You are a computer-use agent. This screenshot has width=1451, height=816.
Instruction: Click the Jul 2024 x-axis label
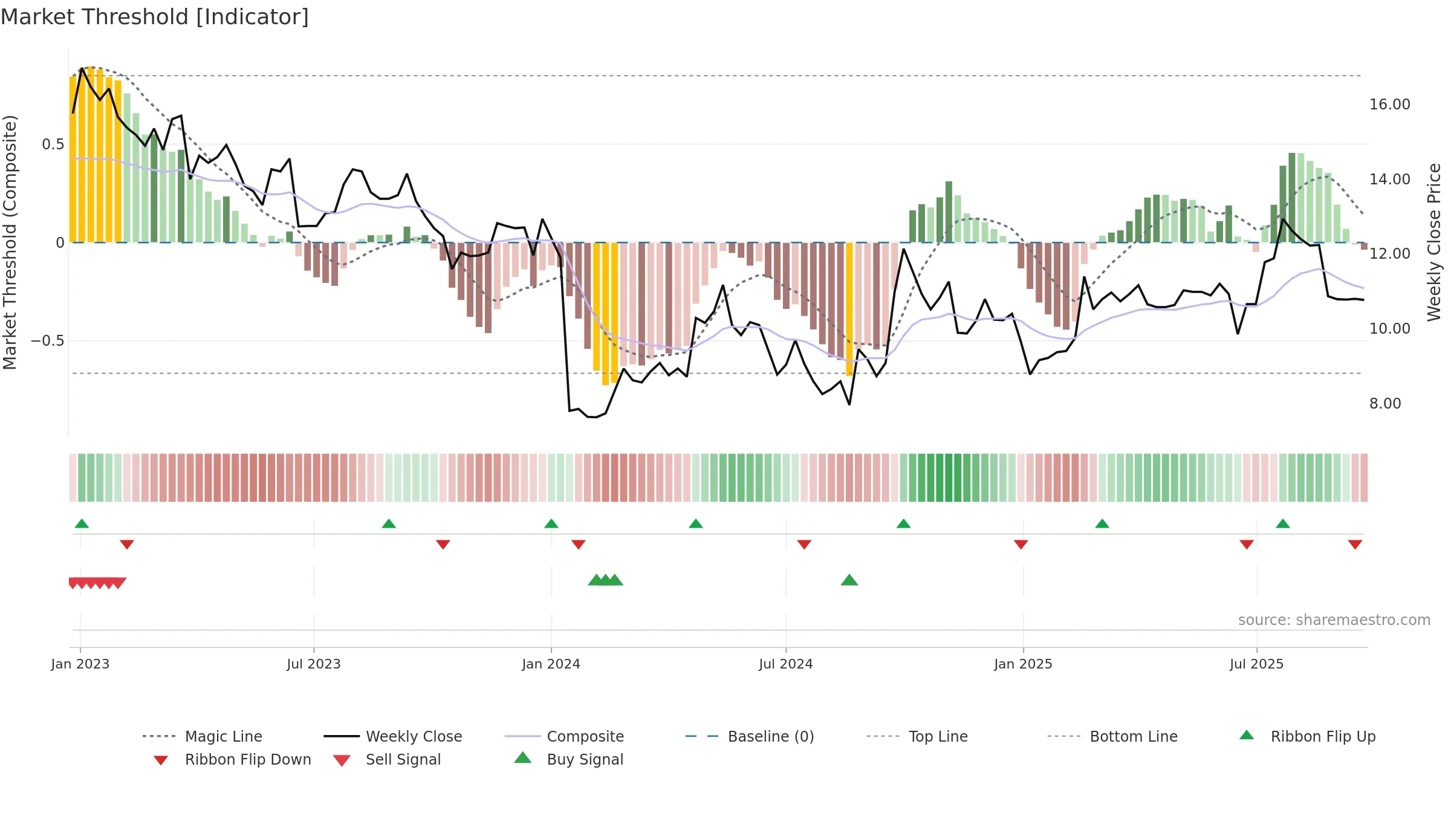(786, 664)
